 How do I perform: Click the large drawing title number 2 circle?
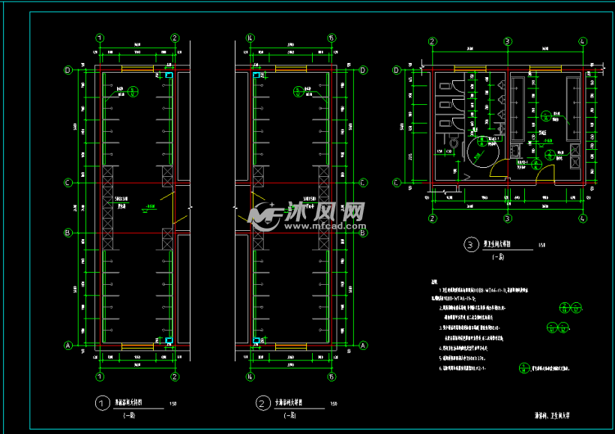(x=262, y=403)
